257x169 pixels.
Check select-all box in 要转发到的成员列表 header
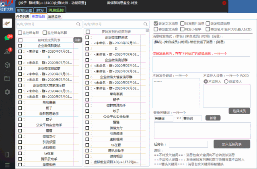click(88, 32)
